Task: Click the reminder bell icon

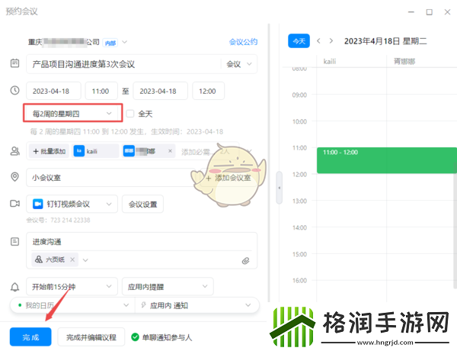Action: (x=15, y=287)
